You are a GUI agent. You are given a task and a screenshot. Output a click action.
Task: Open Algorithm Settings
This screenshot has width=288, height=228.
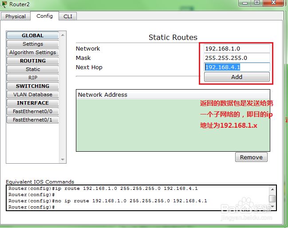(x=33, y=52)
